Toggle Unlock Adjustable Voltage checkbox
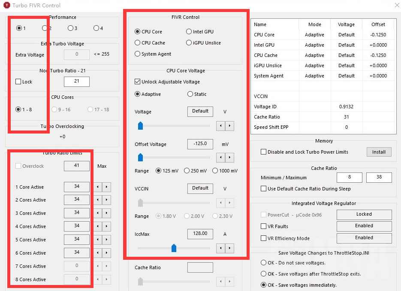The image size is (401, 291). pos(138,82)
